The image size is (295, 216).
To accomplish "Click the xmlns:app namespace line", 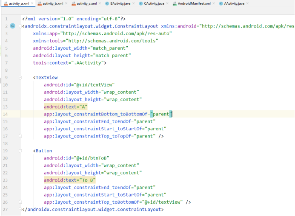I will pyautogui.click(x=102, y=34).
